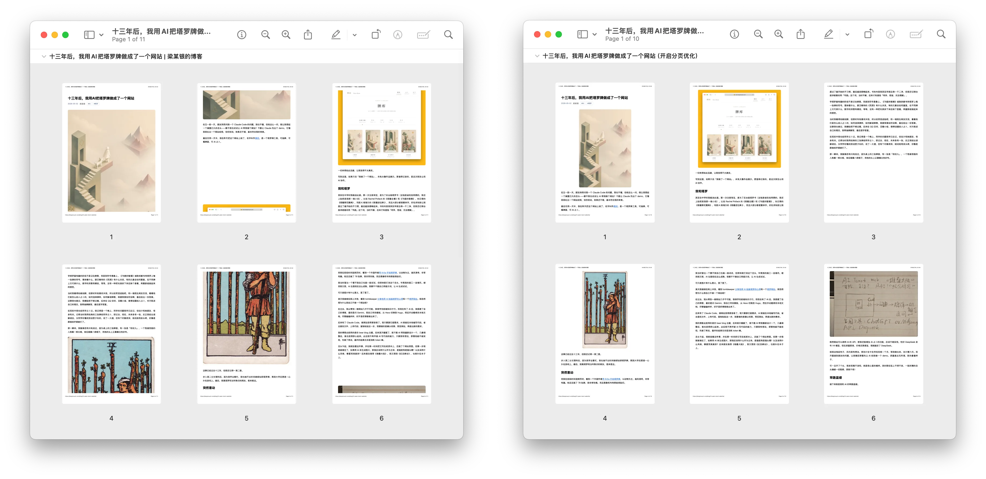Search document in left window
The width and height of the screenshot is (986, 479).
[x=448, y=35]
